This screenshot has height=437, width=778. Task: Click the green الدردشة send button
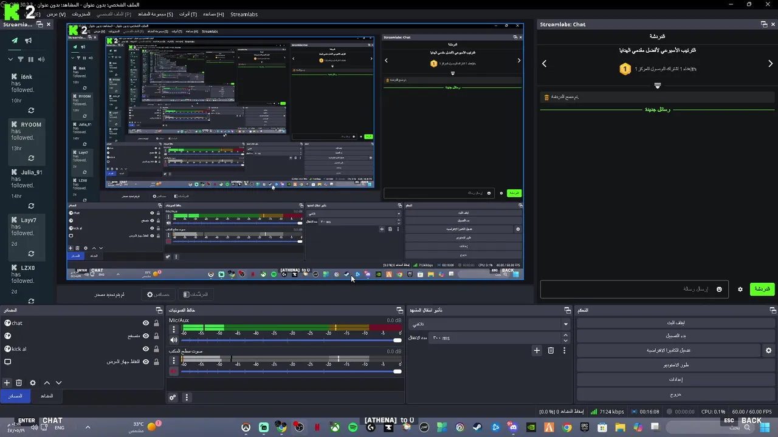[x=762, y=290]
